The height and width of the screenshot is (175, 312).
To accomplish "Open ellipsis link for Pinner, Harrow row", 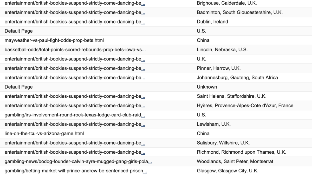I will [x=143, y=68].
